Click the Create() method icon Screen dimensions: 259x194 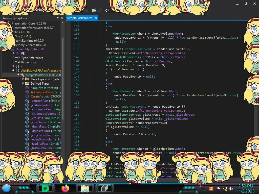pos(27,96)
